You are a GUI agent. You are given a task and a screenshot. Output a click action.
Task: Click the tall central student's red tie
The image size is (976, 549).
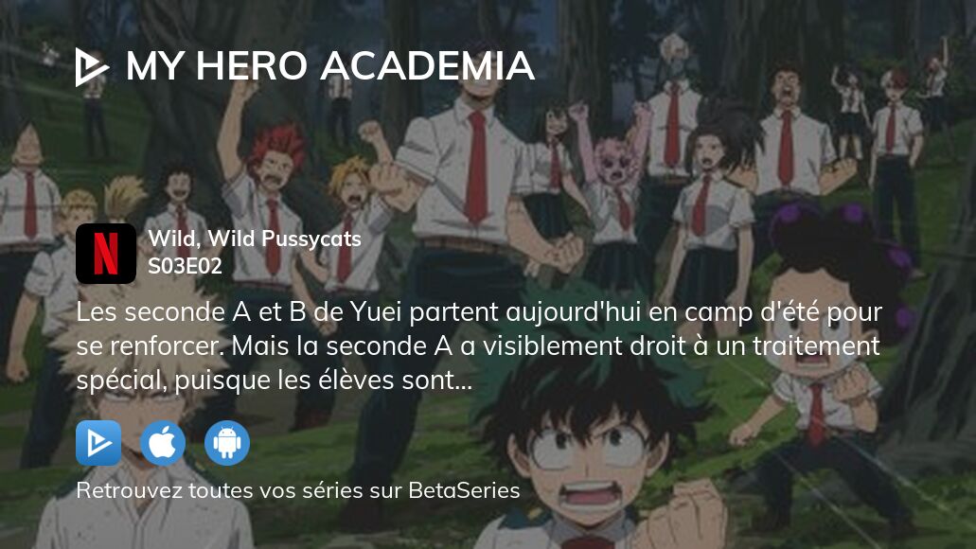pyautogui.click(x=477, y=167)
